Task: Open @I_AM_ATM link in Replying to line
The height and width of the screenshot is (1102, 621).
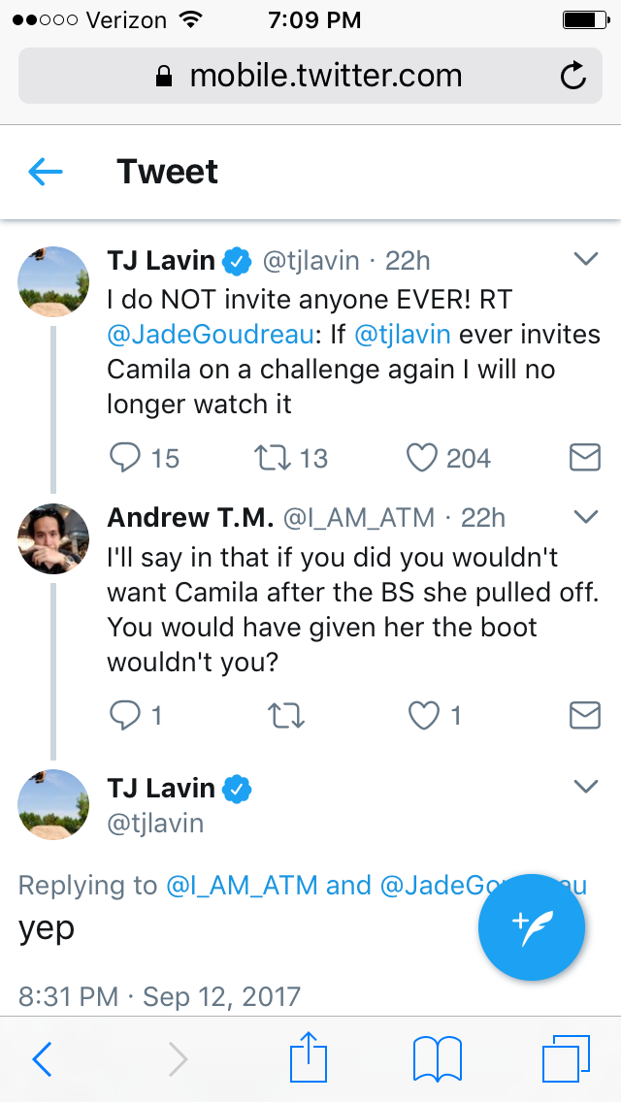Action: (x=242, y=886)
